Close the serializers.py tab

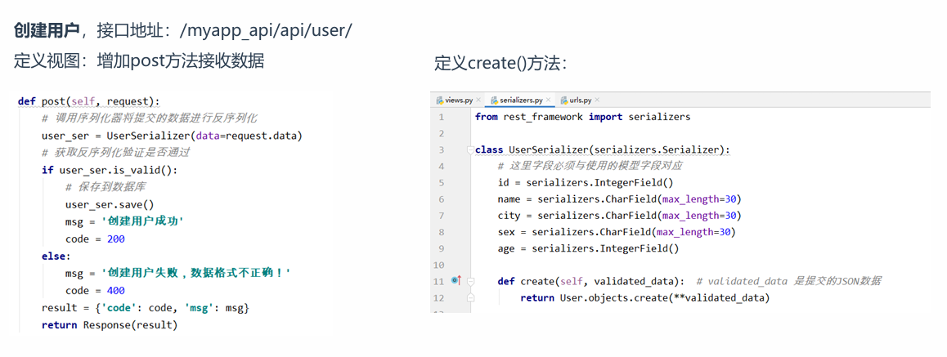(549, 100)
